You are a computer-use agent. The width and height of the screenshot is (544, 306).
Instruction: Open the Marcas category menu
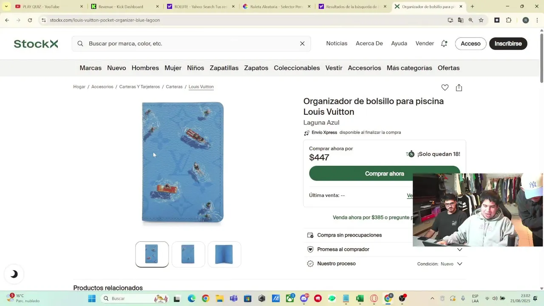91,68
